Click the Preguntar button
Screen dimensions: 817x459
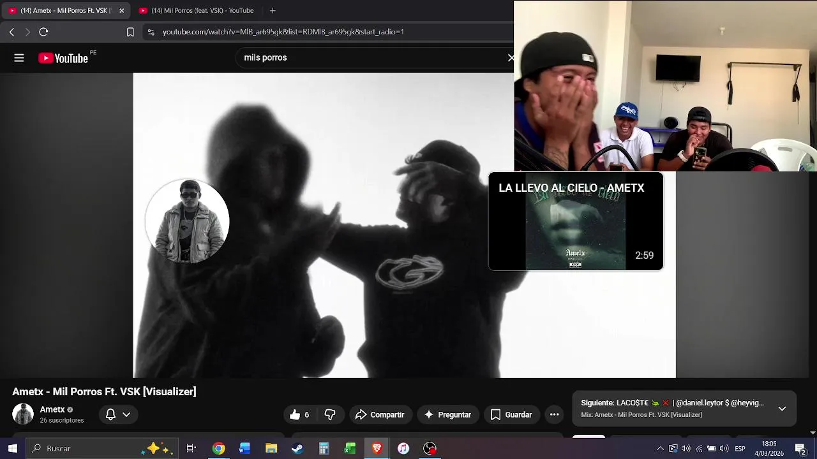pyautogui.click(x=447, y=414)
